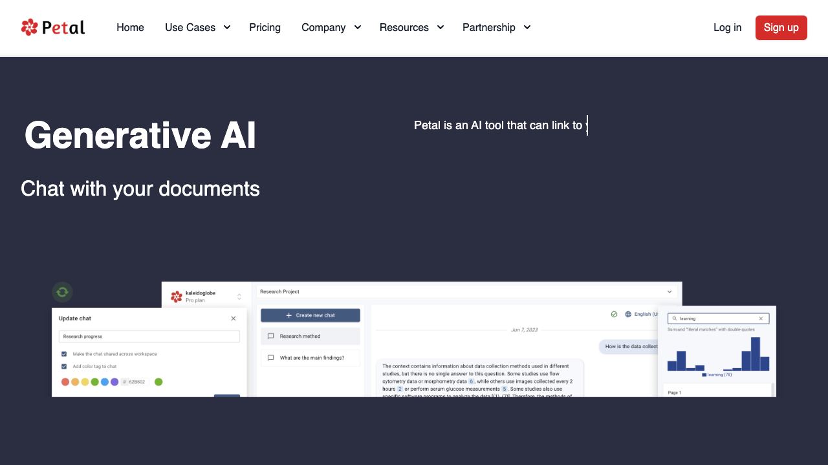Click the Log in link
This screenshot has height=465, width=828.
(728, 27)
